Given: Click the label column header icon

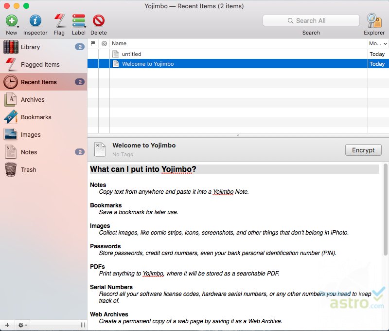Looking at the screenshot, I should (x=104, y=43).
